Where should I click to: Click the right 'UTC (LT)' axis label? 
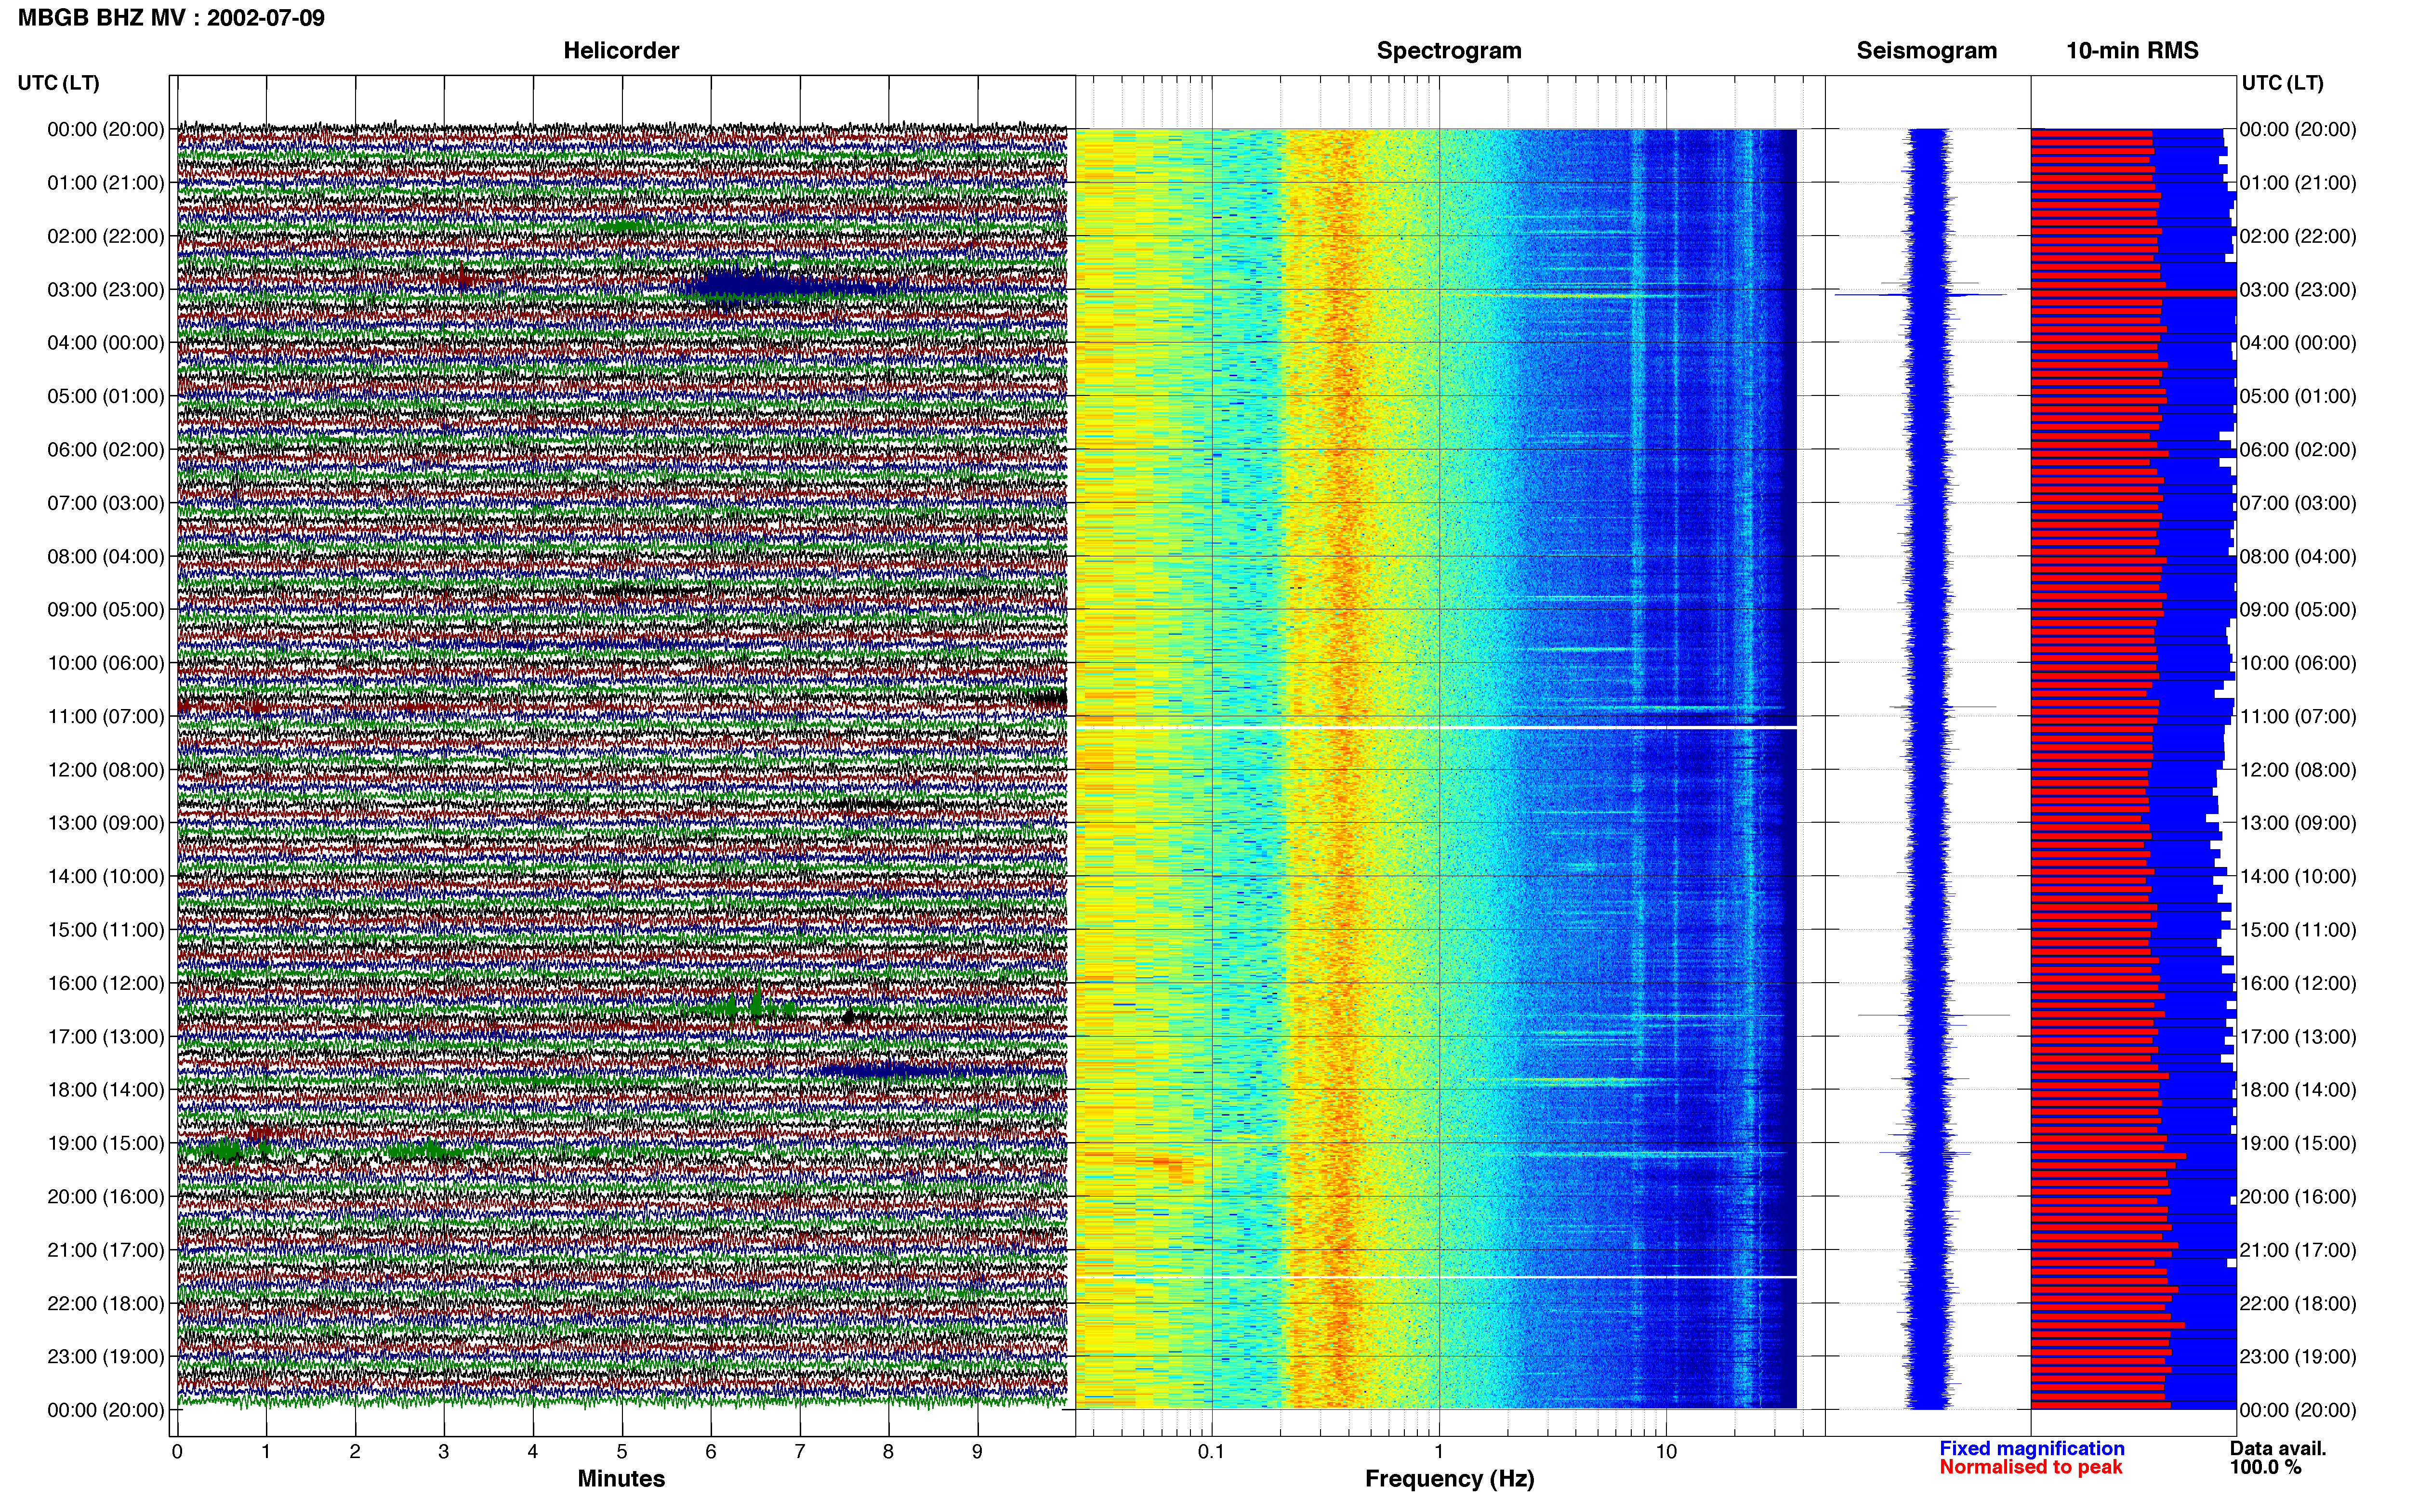2282,83
